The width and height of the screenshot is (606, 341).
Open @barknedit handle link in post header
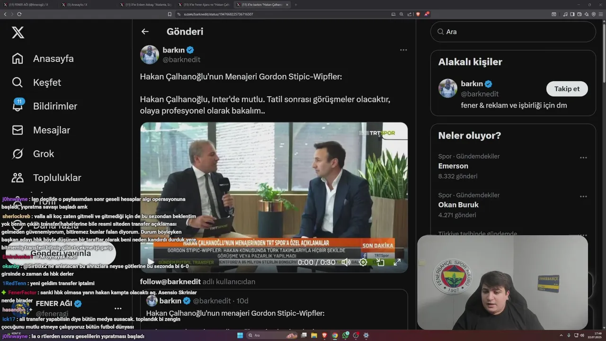(181, 60)
